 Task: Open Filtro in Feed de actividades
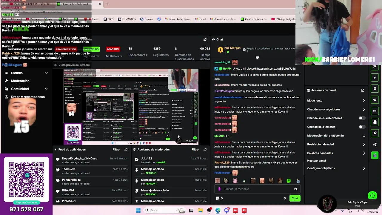(x=116, y=150)
